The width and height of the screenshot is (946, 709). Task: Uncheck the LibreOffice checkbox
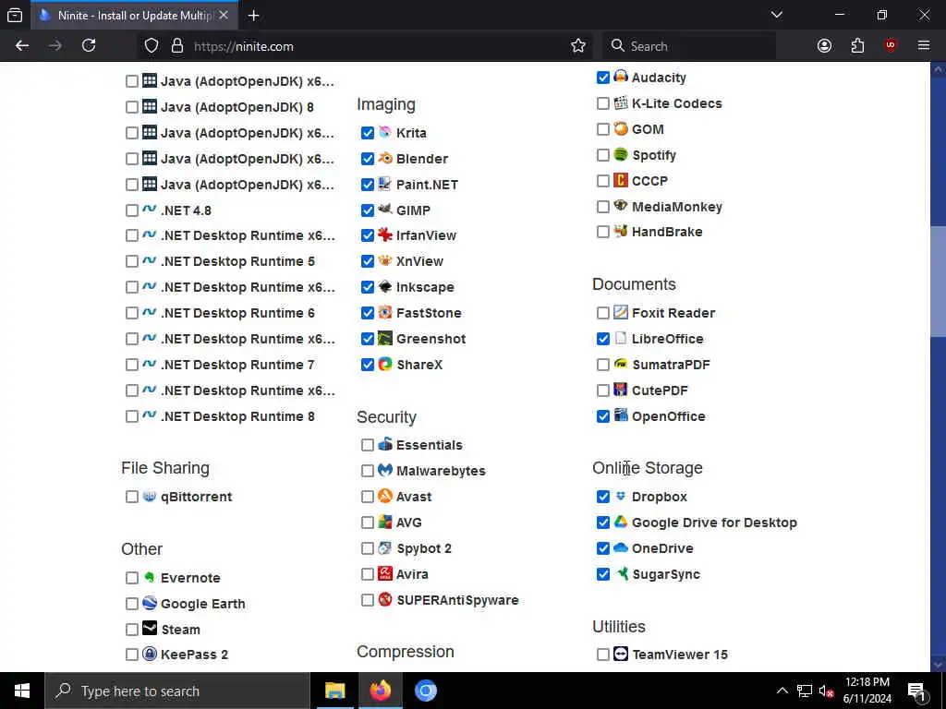602,339
